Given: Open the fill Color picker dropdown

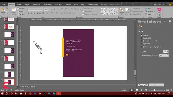Looking at the screenshot, I should pos(166,51).
